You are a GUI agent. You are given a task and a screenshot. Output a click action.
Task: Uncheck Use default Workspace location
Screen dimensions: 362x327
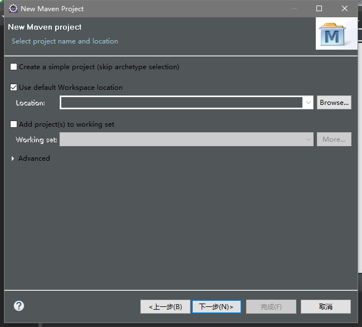pos(13,88)
